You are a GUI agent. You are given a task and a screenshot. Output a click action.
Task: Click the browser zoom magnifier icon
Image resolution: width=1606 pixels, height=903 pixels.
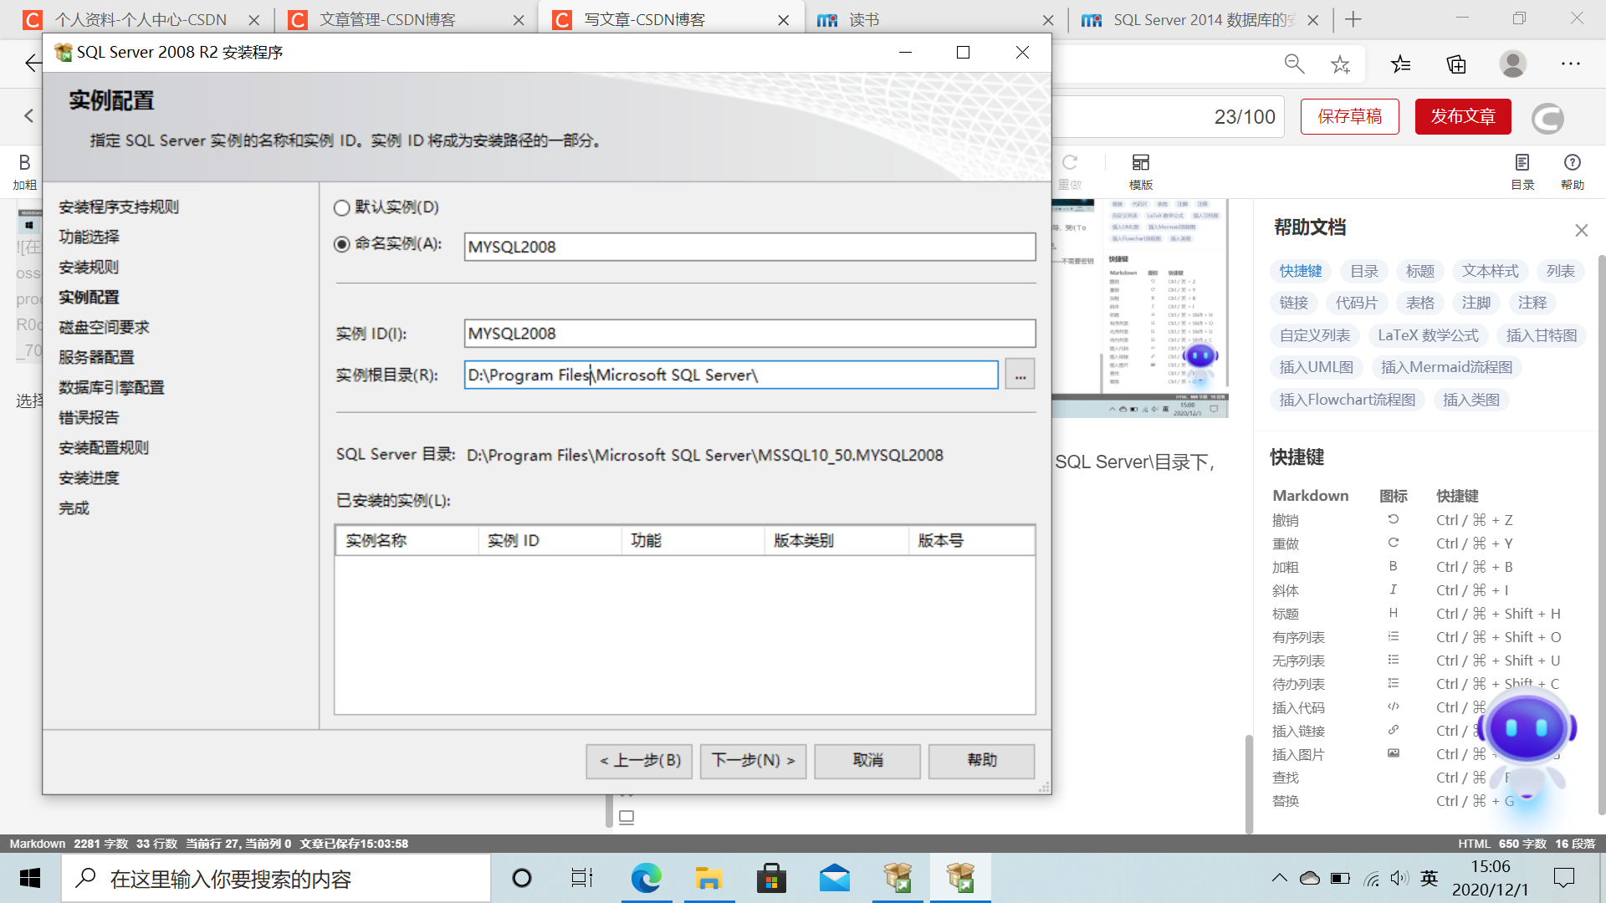tap(1294, 64)
